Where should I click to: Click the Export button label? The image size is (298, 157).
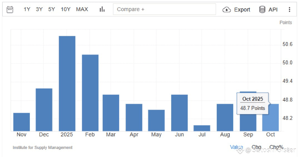[242, 9]
